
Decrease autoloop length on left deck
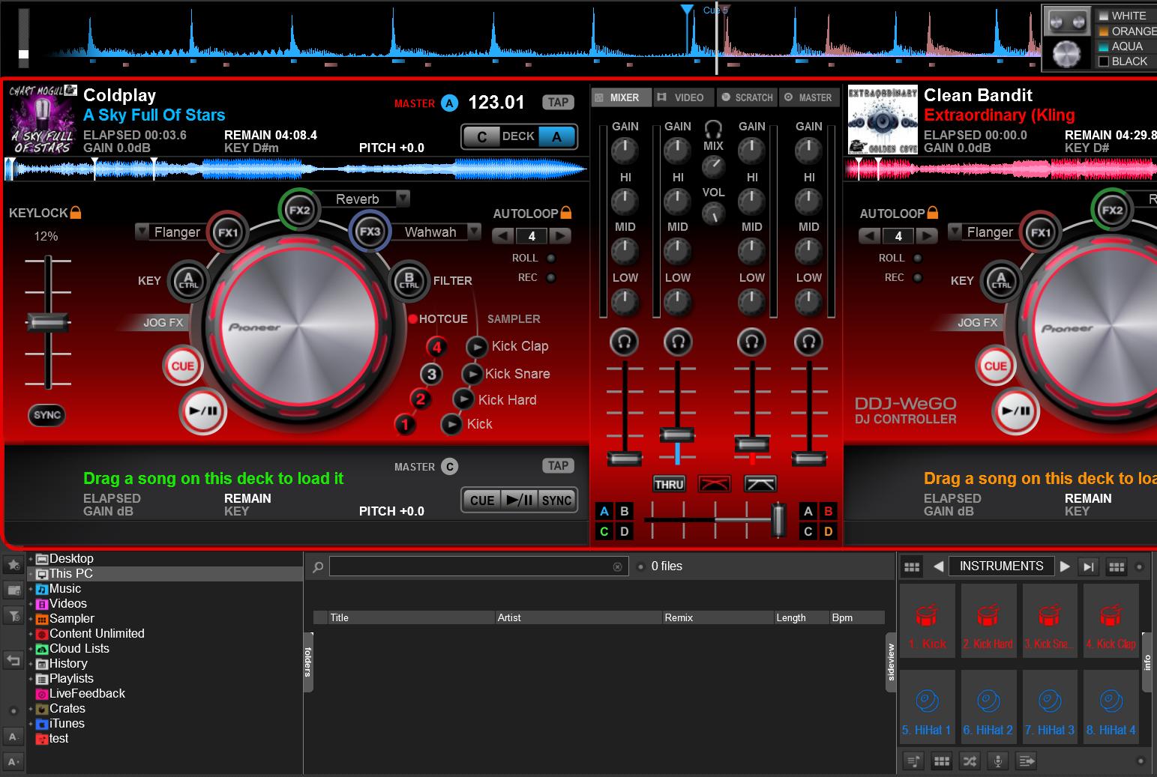click(503, 236)
